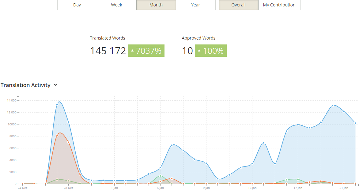This screenshot has width=363, height=191.
Task: Switch to the Week period tab
Action: [x=116, y=5]
